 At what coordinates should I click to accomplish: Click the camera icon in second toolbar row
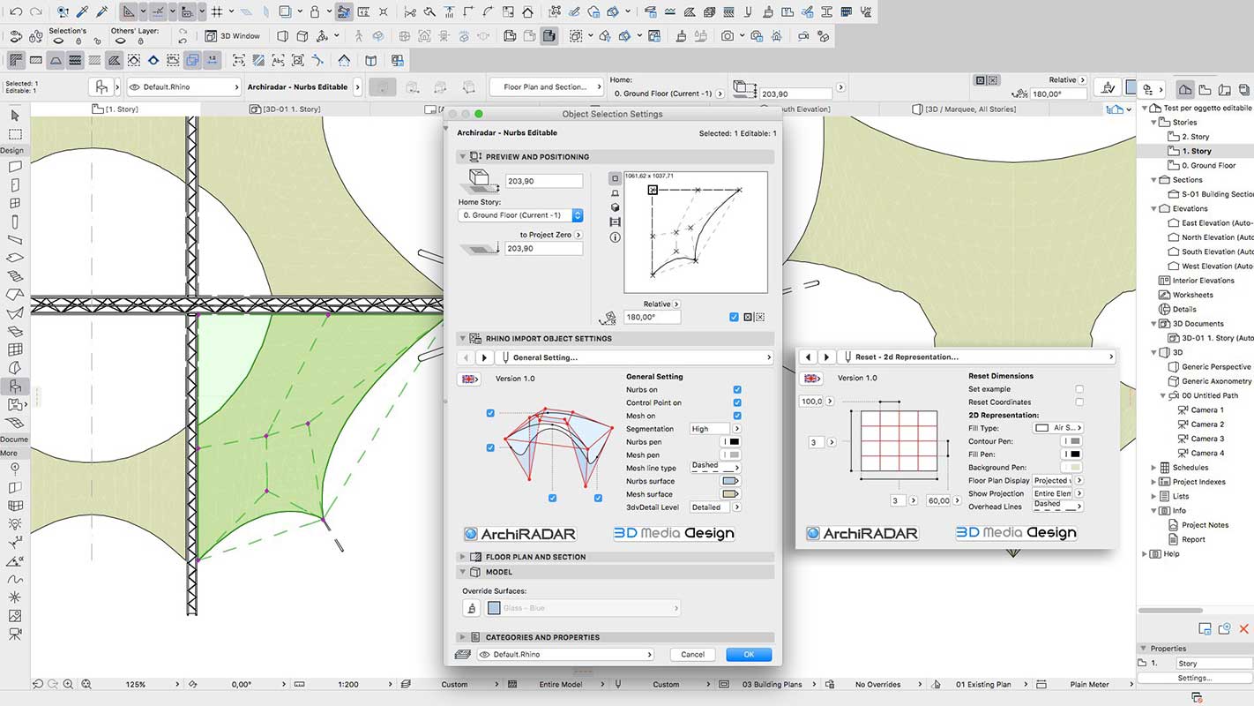(x=728, y=36)
